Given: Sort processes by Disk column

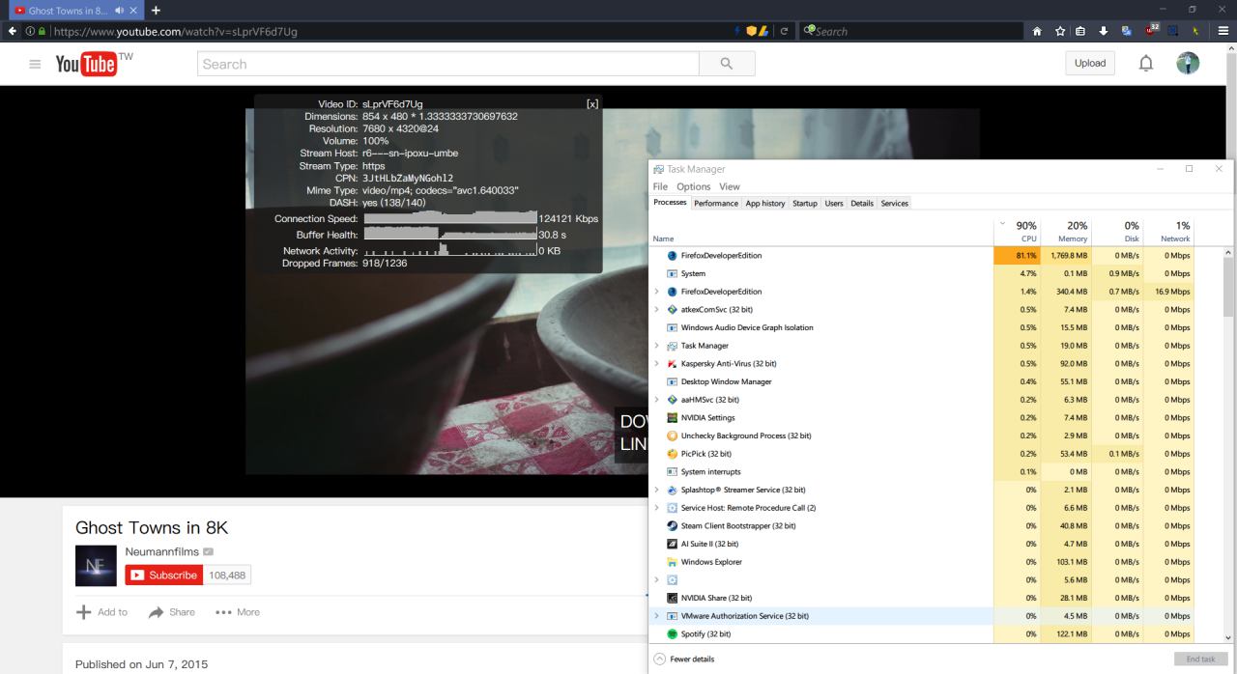Looking at the screenshot, I should click(1118, 230).
